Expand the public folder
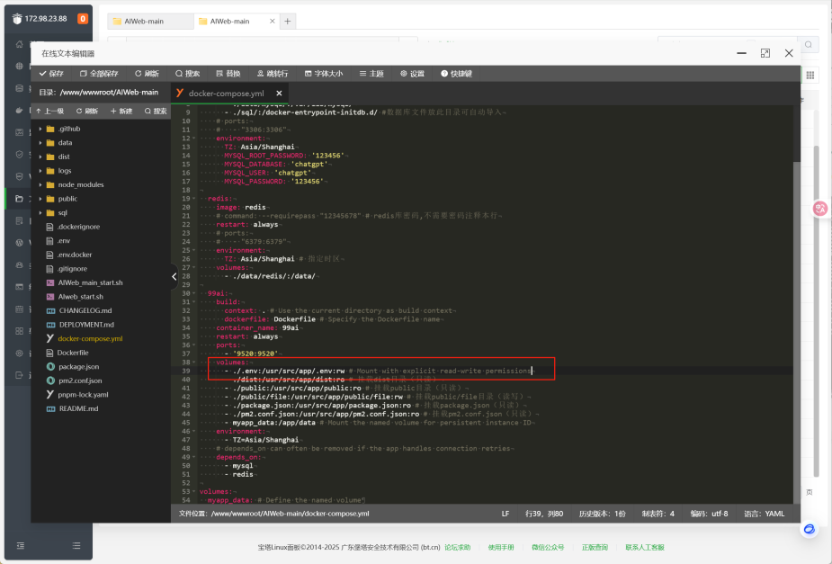This screenshot has height=564, width=832. tap(40, 199)
